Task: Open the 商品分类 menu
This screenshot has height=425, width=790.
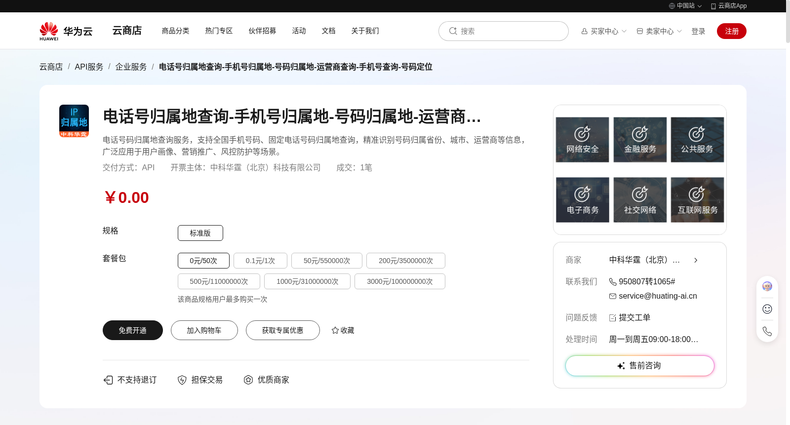Action: tap(175, 31)
